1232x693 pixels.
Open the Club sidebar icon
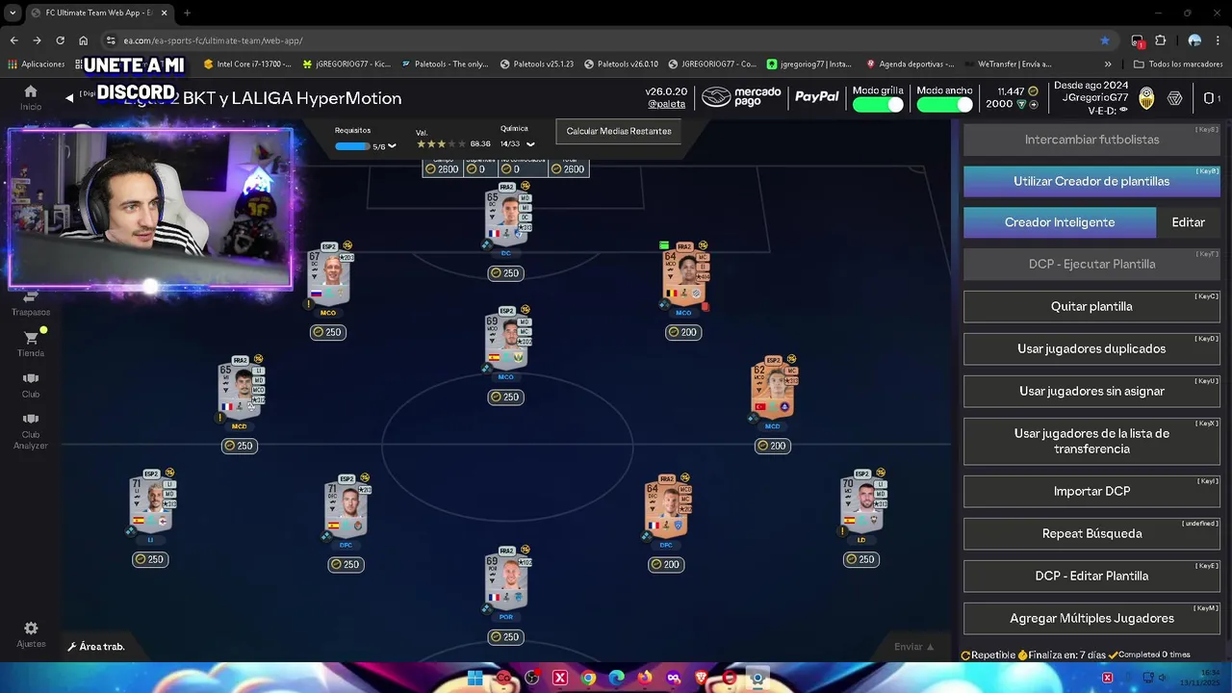coord(31,385)
